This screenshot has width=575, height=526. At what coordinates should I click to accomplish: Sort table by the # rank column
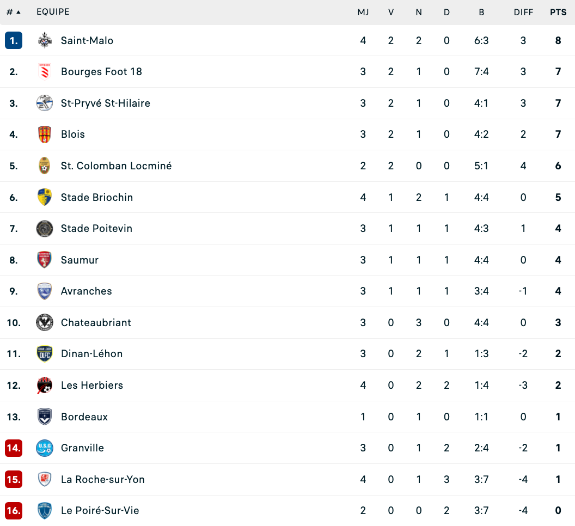(x=14, y=12)
